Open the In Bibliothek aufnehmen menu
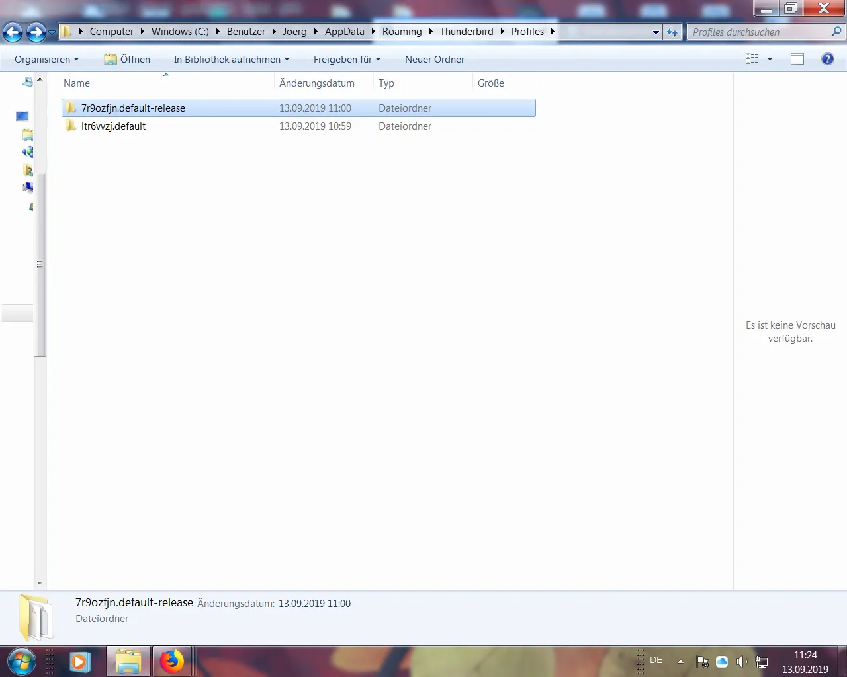847x677 pixels. pyautogui.click(x=232, y=59)
